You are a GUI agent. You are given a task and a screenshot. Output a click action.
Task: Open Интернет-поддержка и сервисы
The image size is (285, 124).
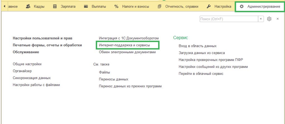[x=124, y=45]
